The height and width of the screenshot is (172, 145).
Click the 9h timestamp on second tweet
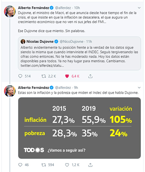[76, 88]
